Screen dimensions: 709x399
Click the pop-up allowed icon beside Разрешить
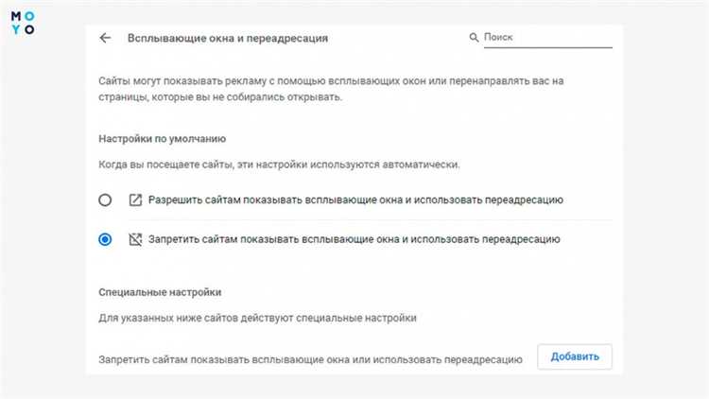pos(135,199)
